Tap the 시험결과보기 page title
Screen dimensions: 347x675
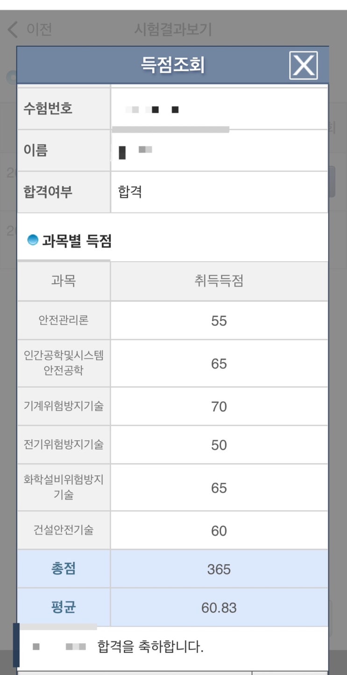click(173, 29)
